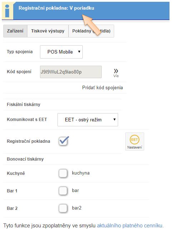Click the blue info icon

point(7,11)
